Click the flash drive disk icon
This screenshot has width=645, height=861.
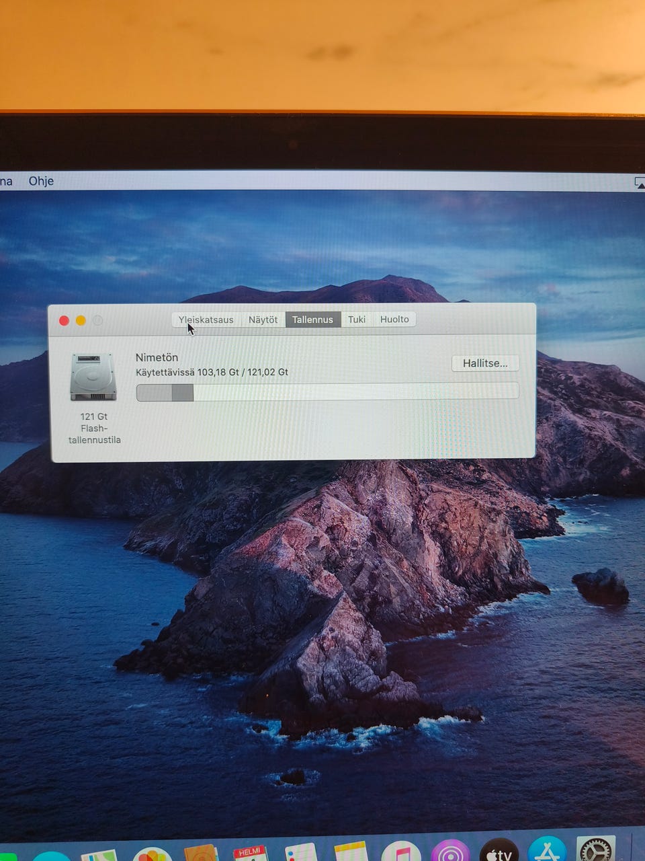tap(93, 377)
